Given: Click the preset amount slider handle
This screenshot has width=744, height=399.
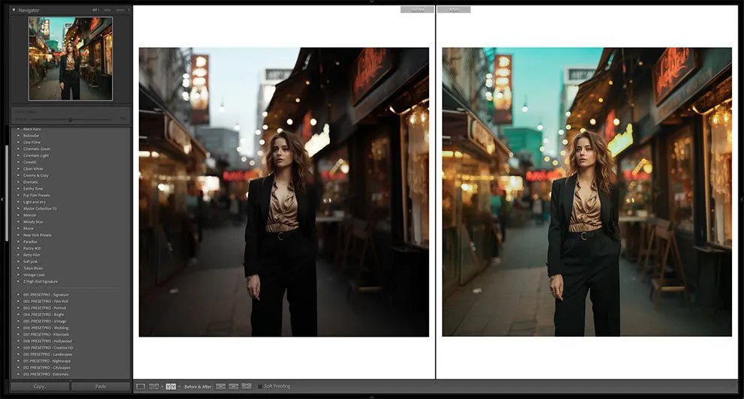Looking at the screenshot, I should pos(71,119).
